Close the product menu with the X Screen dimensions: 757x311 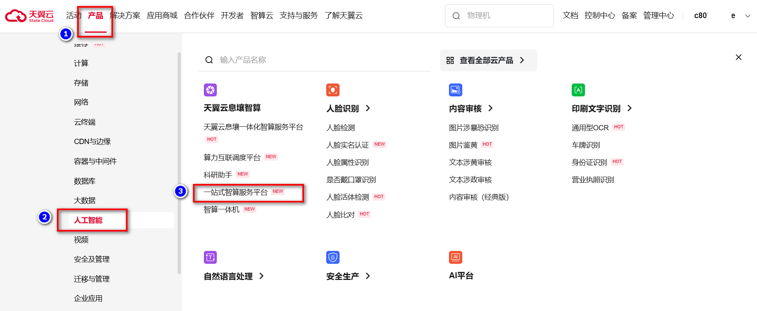pyautogui.click(x=738, y=57)
